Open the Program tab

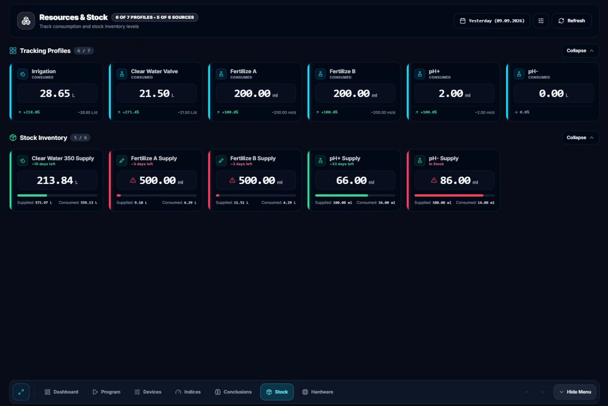(106, 392)
